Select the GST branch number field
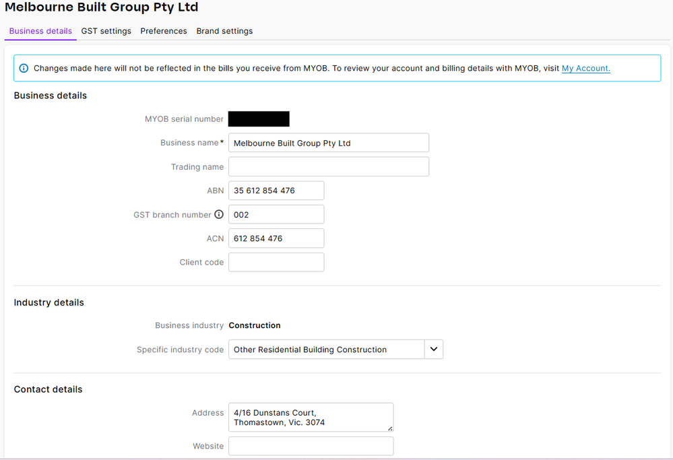673x460 pixels. pyautogui.click(x=276, y=215)
